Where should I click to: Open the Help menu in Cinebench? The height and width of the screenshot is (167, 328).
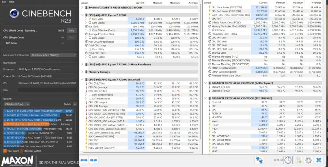(x=12, y=2)
